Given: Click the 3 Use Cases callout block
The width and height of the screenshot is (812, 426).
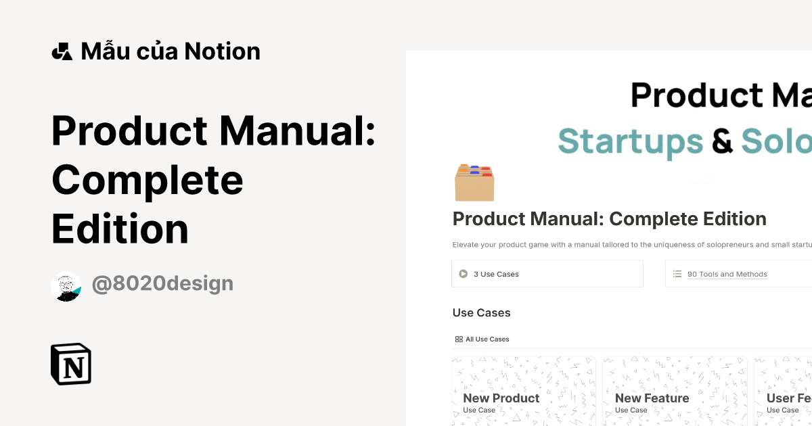Looking at the screenshot, I should point(547,273).
